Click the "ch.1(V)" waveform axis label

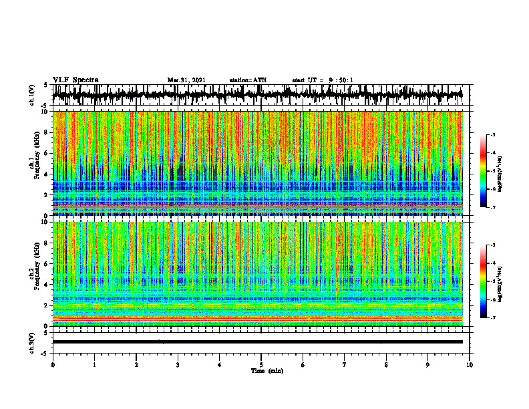(32, 95)
